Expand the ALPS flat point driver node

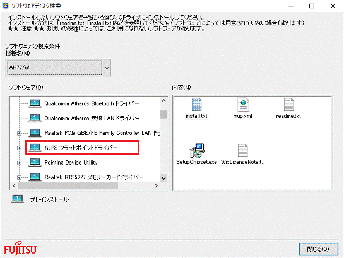[x=19, y=148]
